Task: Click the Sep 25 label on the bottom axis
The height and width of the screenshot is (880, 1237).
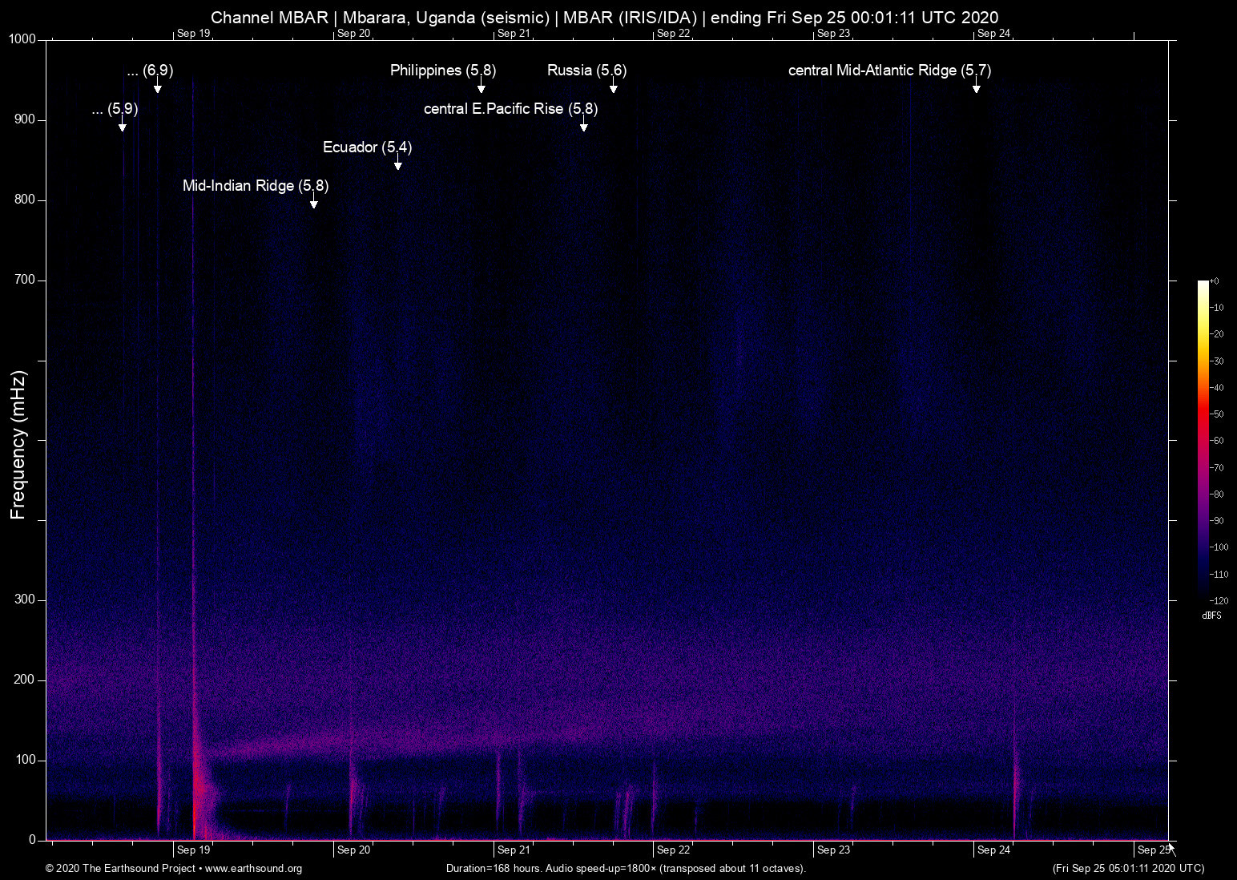Action: click(1153, 850)
